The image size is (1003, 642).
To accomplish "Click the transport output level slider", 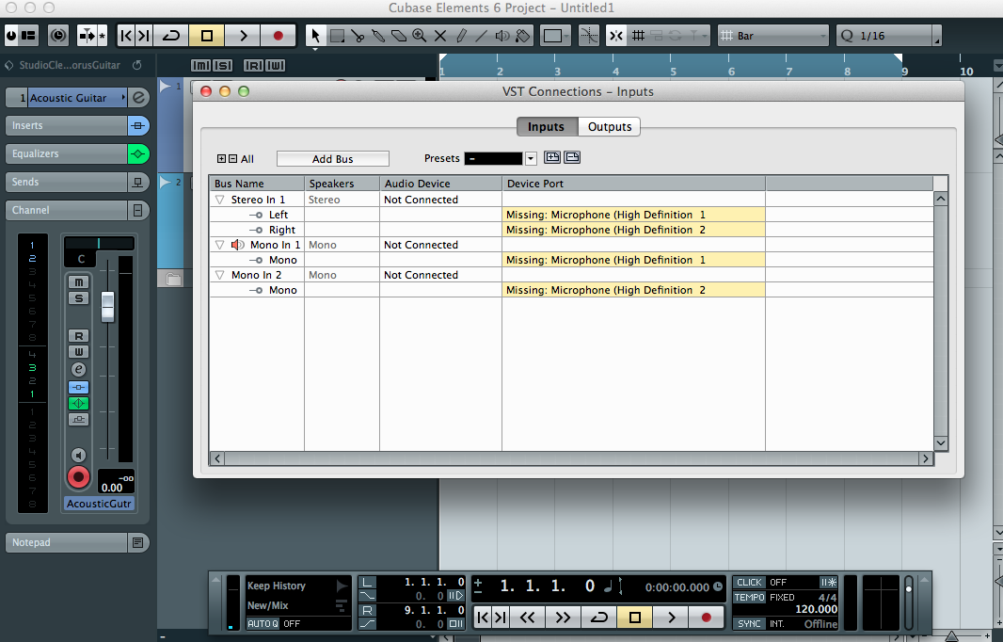I will pyautogui.click(x=909, y=602).
